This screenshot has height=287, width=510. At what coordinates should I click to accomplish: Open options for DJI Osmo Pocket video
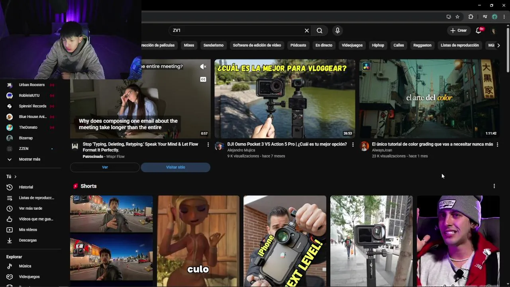(353, 145)
